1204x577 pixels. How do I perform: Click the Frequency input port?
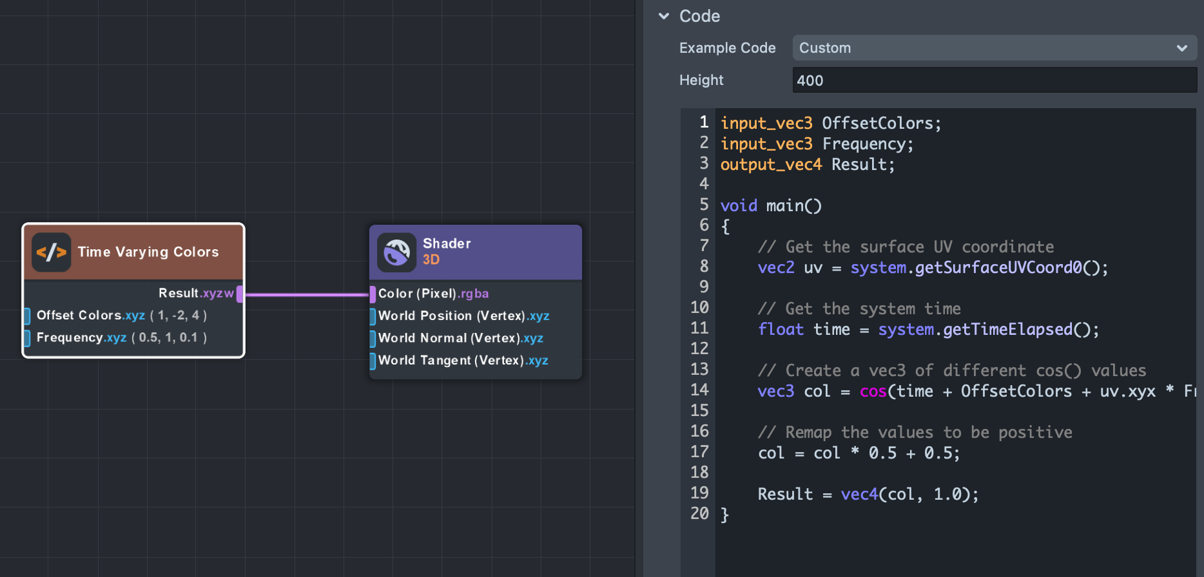(x=27, y=338)
